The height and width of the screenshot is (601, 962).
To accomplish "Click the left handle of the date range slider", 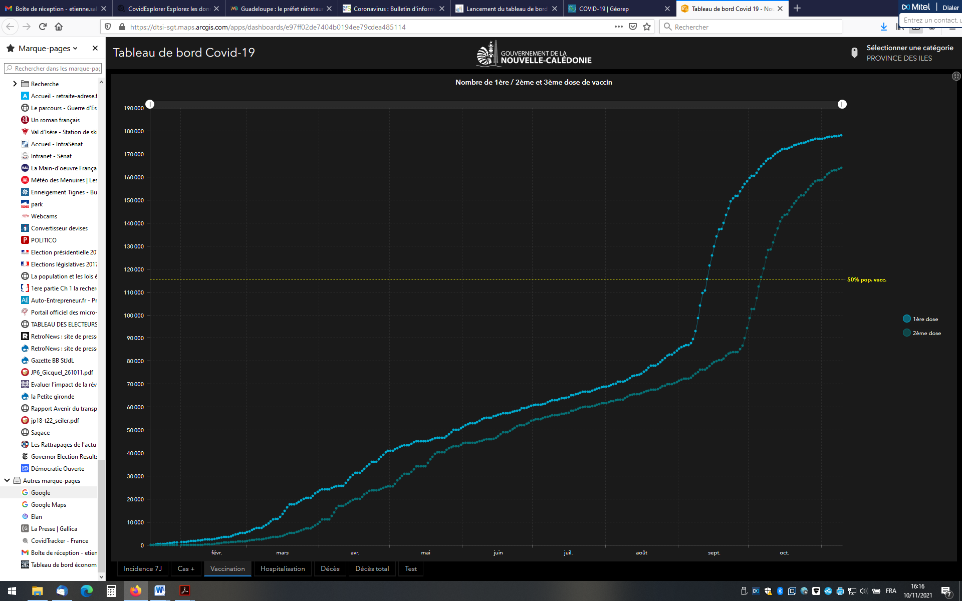I will [x=150, y=104].
